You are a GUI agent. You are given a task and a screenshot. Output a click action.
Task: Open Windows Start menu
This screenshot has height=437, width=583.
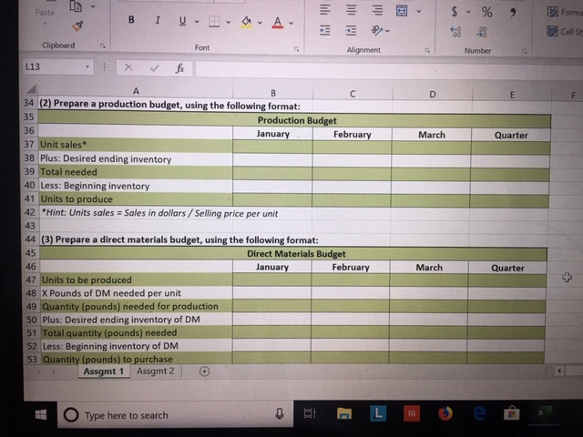point(41,415)
